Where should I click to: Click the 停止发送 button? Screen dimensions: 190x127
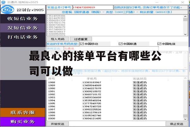(x=176, y=124)
